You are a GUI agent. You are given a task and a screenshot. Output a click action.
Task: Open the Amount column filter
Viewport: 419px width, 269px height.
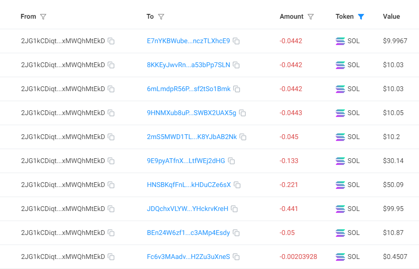tap(311, 17)
